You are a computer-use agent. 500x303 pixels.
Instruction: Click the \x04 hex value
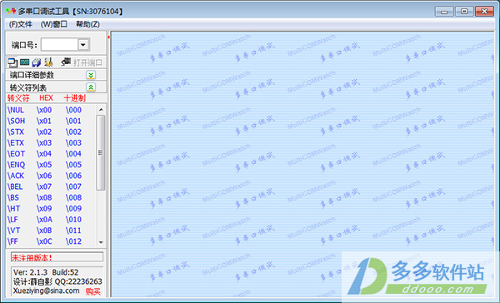tap(44, 154)
